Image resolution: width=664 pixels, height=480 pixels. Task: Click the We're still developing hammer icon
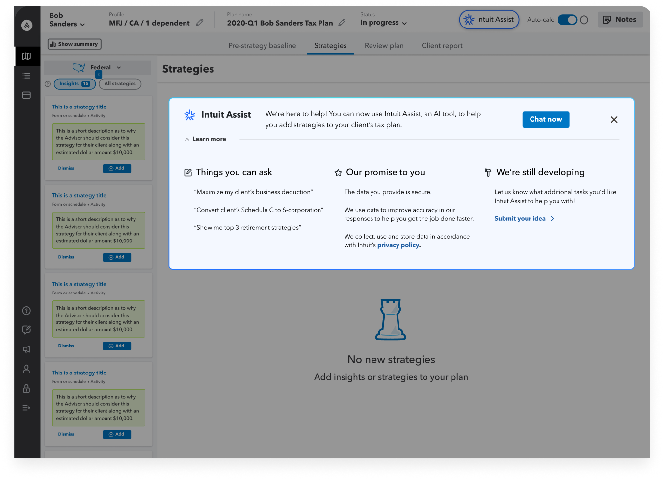click(x=488, y=173)
